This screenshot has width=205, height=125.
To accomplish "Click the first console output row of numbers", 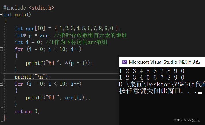I will click(x=152, y=71).
